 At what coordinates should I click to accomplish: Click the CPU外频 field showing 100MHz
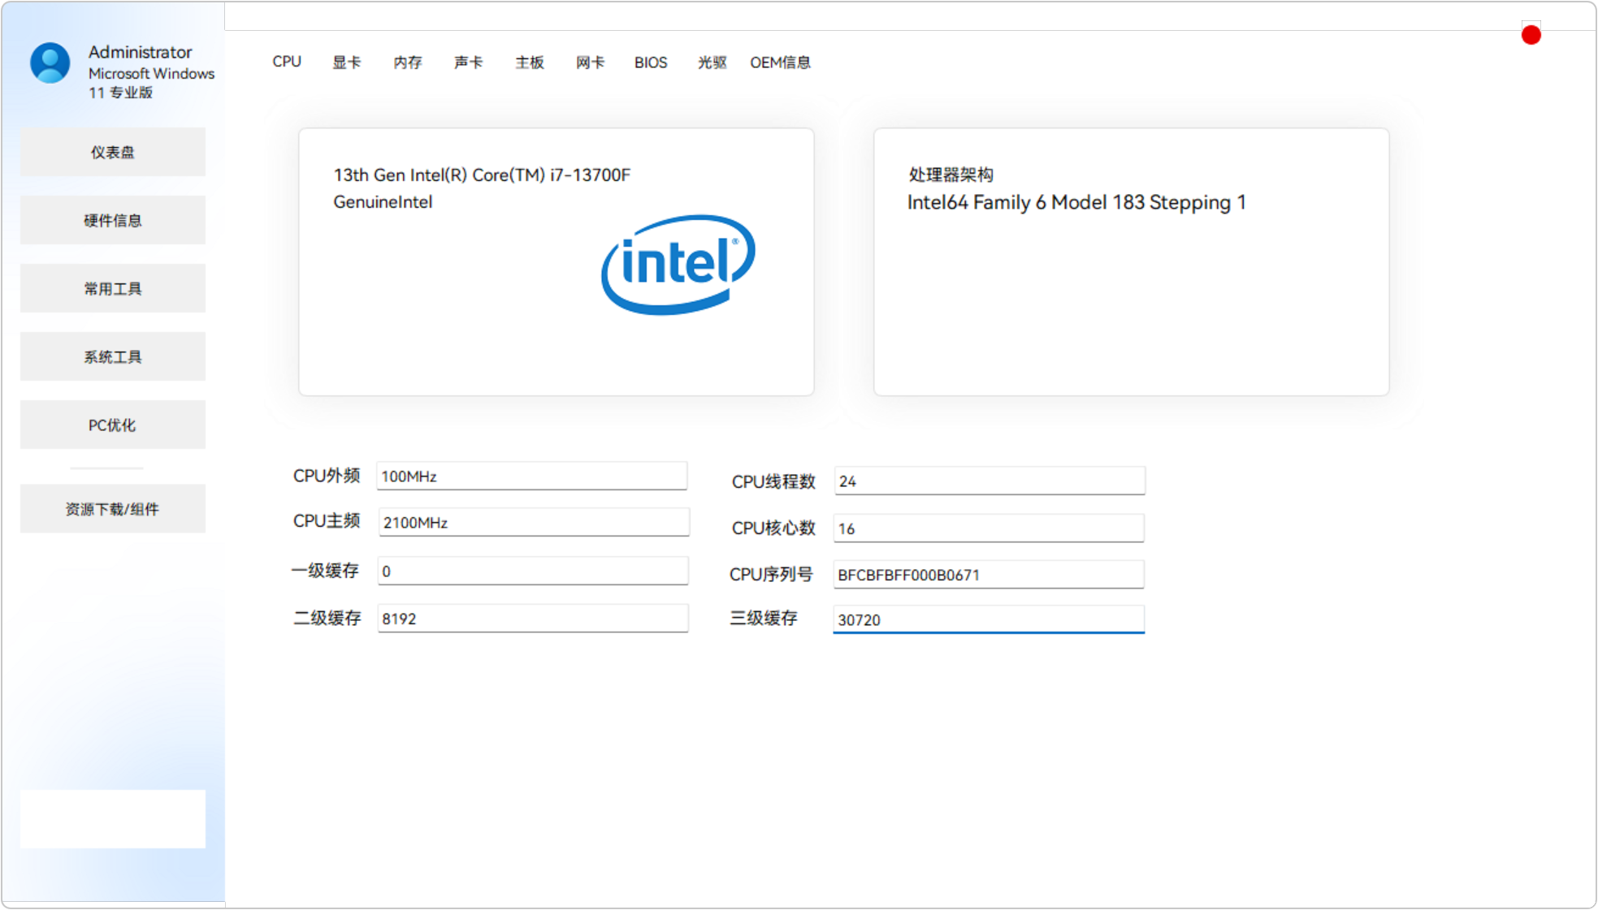(x=532, y=476)
